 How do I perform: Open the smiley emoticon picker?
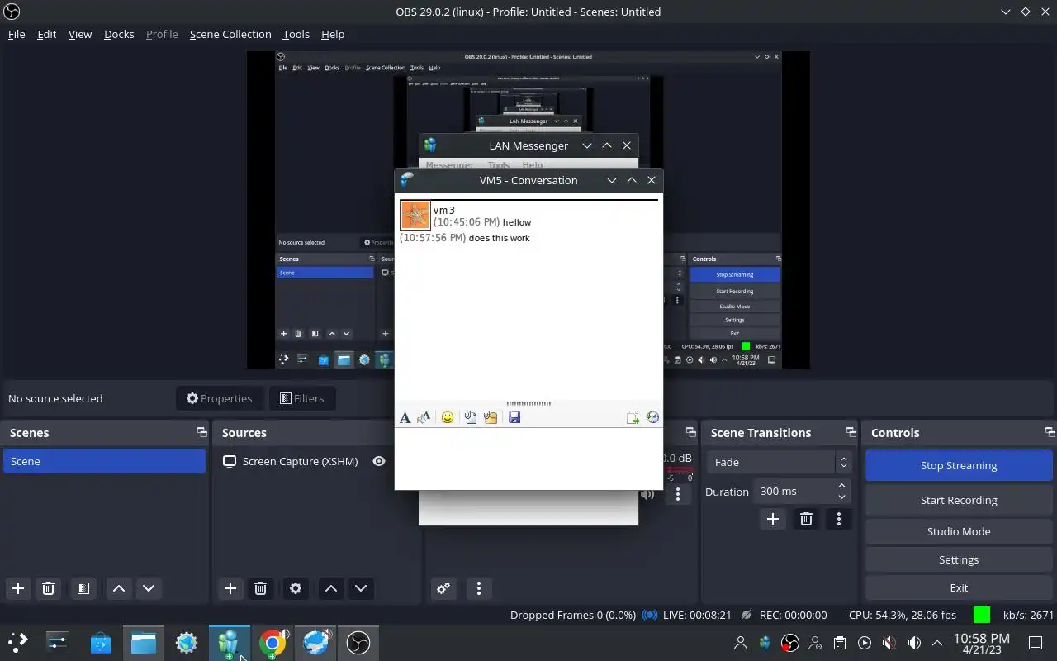click(x=448, y=418)
